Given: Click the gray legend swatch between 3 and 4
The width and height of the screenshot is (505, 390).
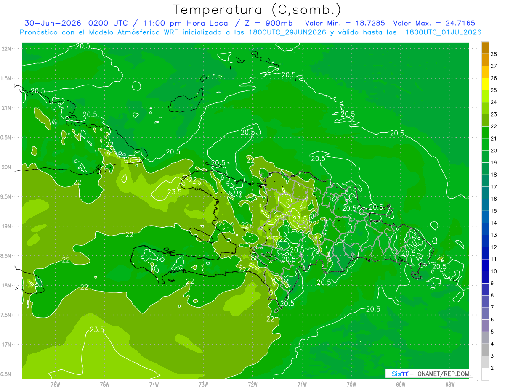Looking at the screenshot, I should coord(485,350).
